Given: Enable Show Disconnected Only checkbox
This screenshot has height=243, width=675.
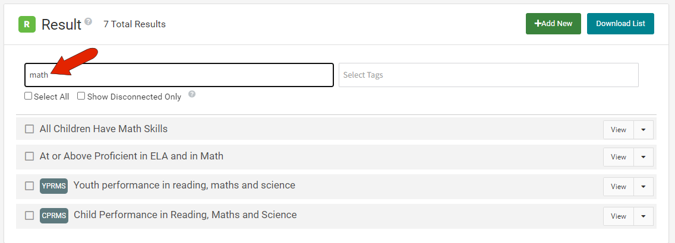Looking at the screenshot, I should coord(81,96).
